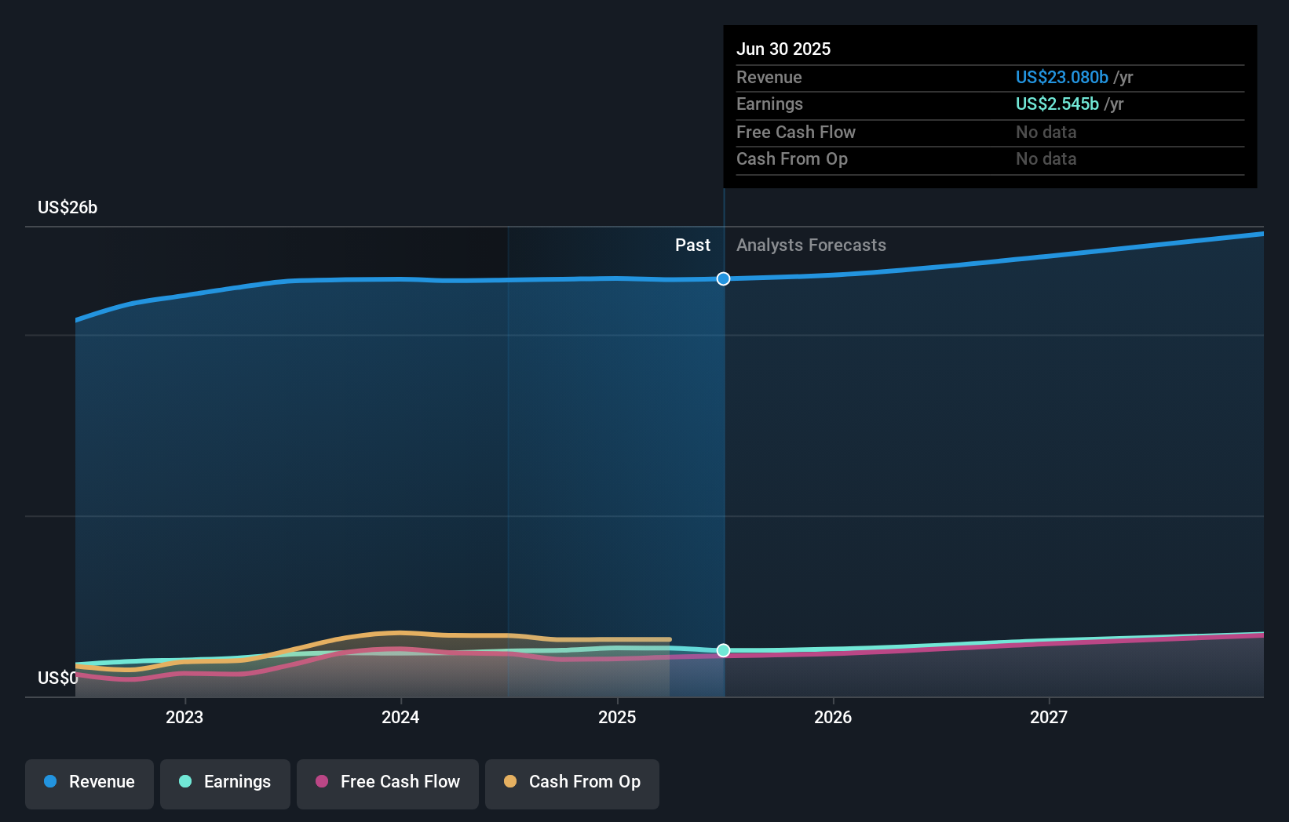Click the 2027 x-axis label
Viewport: 1289px width, 822px height.
tap(1049, 717)
